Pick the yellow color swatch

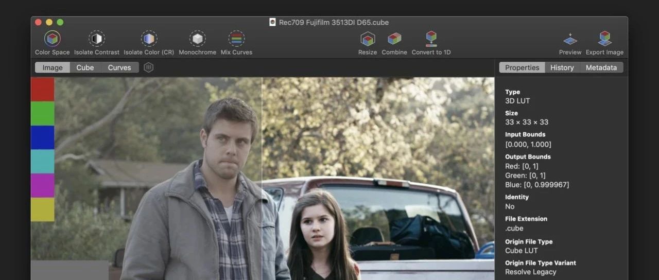click(42, 209)
